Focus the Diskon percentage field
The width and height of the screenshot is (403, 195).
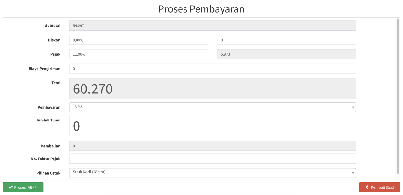point(139,40)
